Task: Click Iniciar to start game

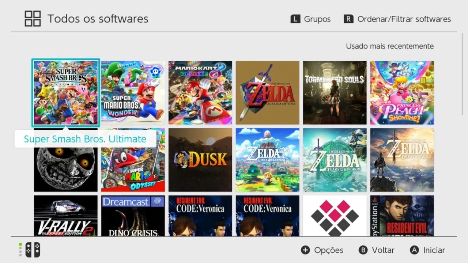Action: point(434,250)
